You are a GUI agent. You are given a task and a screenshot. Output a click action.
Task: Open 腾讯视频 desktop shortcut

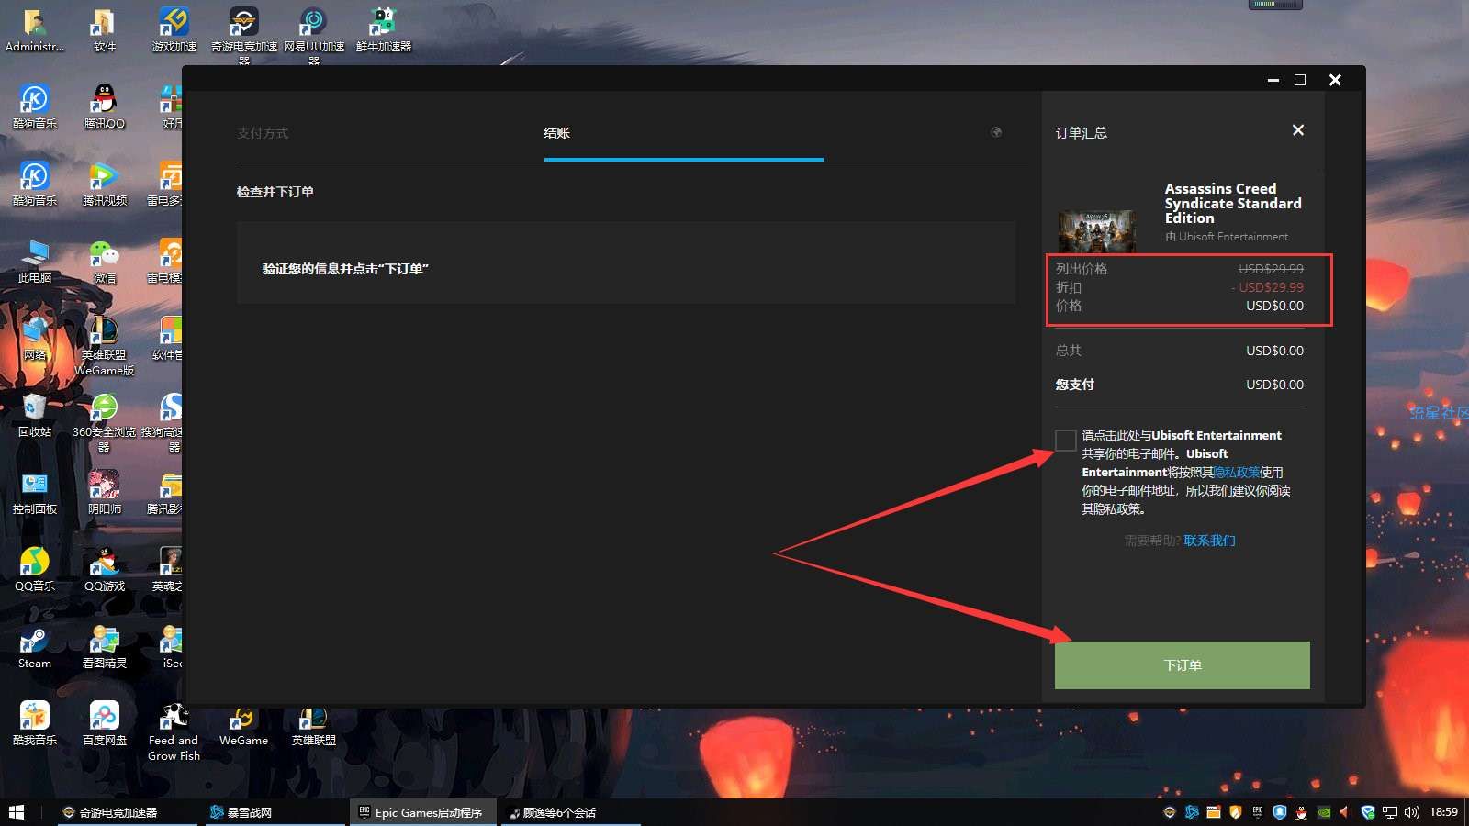(105, 184)
